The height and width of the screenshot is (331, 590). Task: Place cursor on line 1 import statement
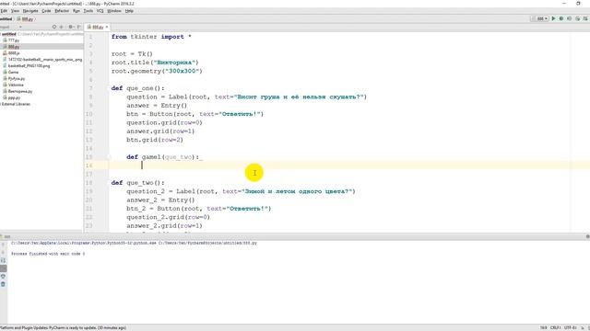pyautogui.click(x=151, y=37)
